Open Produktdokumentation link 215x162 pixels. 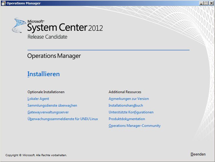point(127,119)
